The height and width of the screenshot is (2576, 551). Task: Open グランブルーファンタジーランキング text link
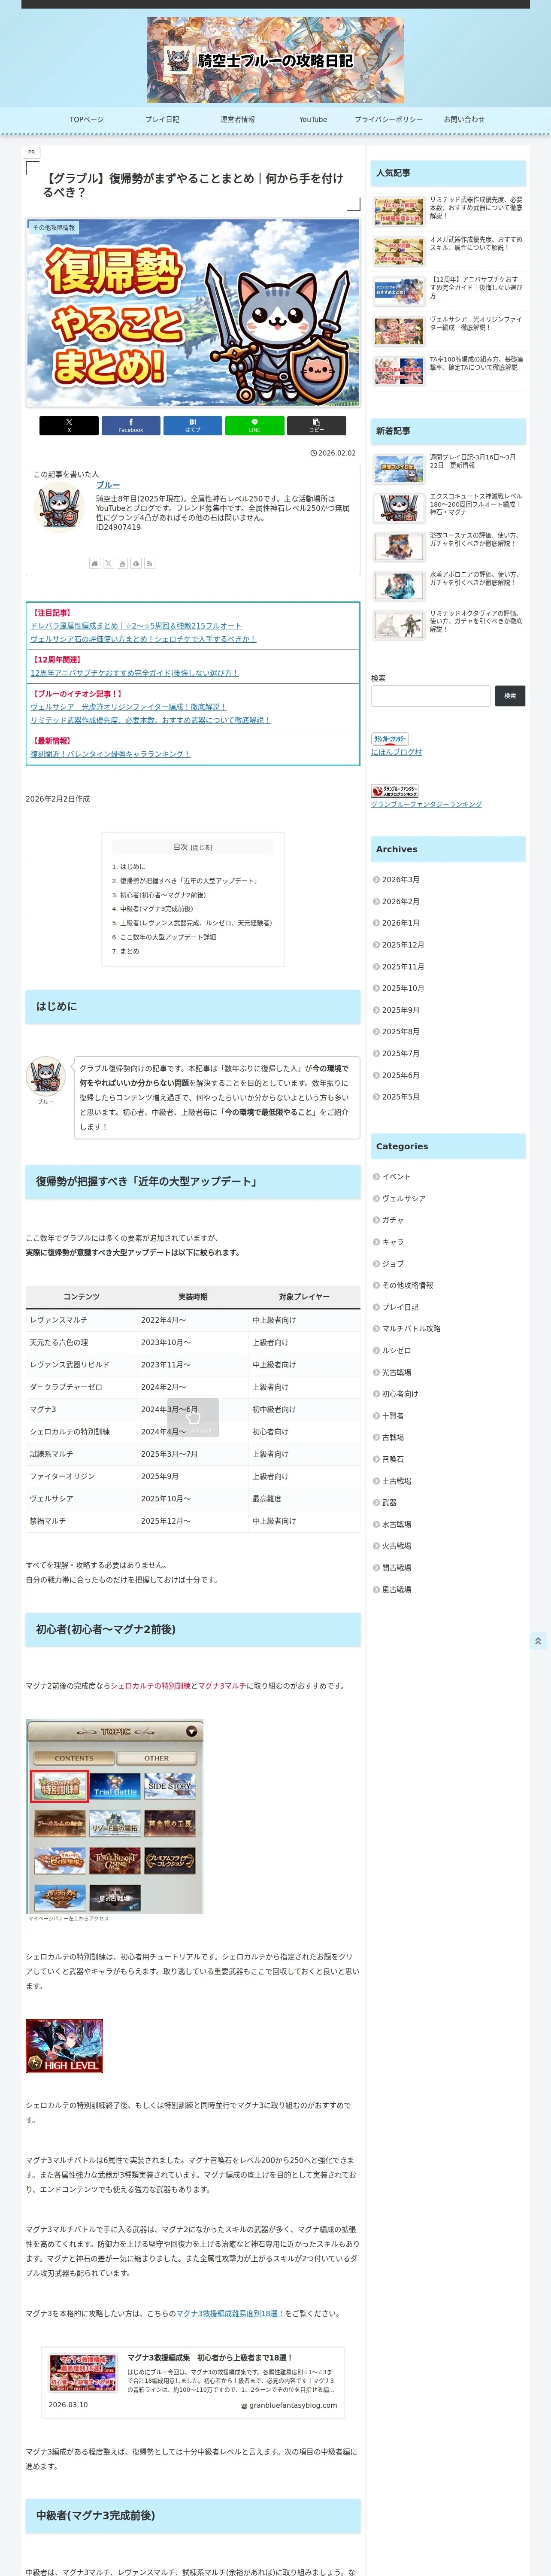tap(426, 804)
